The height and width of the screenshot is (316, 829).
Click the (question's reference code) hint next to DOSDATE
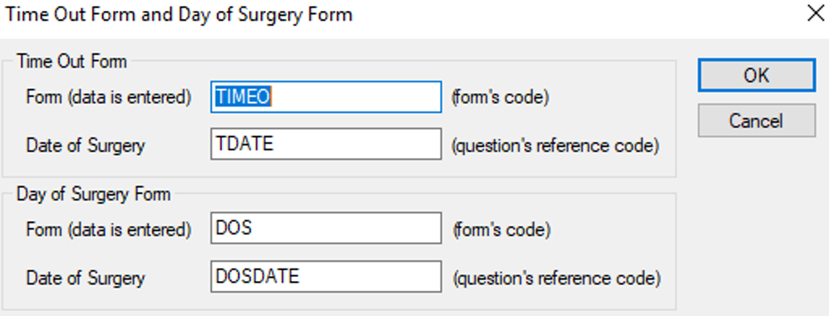point(555,278)
